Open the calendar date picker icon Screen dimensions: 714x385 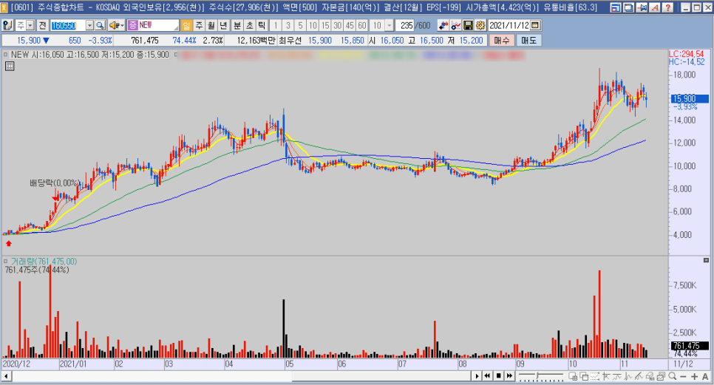pos(535,25)
